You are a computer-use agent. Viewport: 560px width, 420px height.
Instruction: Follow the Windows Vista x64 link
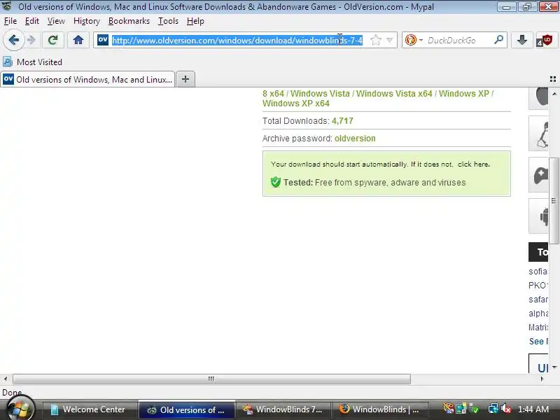tap(394, 94)
